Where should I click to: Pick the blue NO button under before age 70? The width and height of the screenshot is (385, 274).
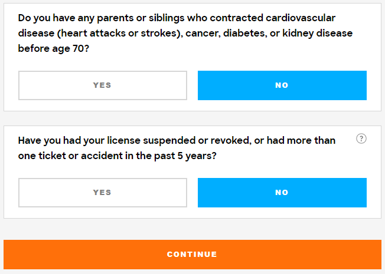[282, 85]
